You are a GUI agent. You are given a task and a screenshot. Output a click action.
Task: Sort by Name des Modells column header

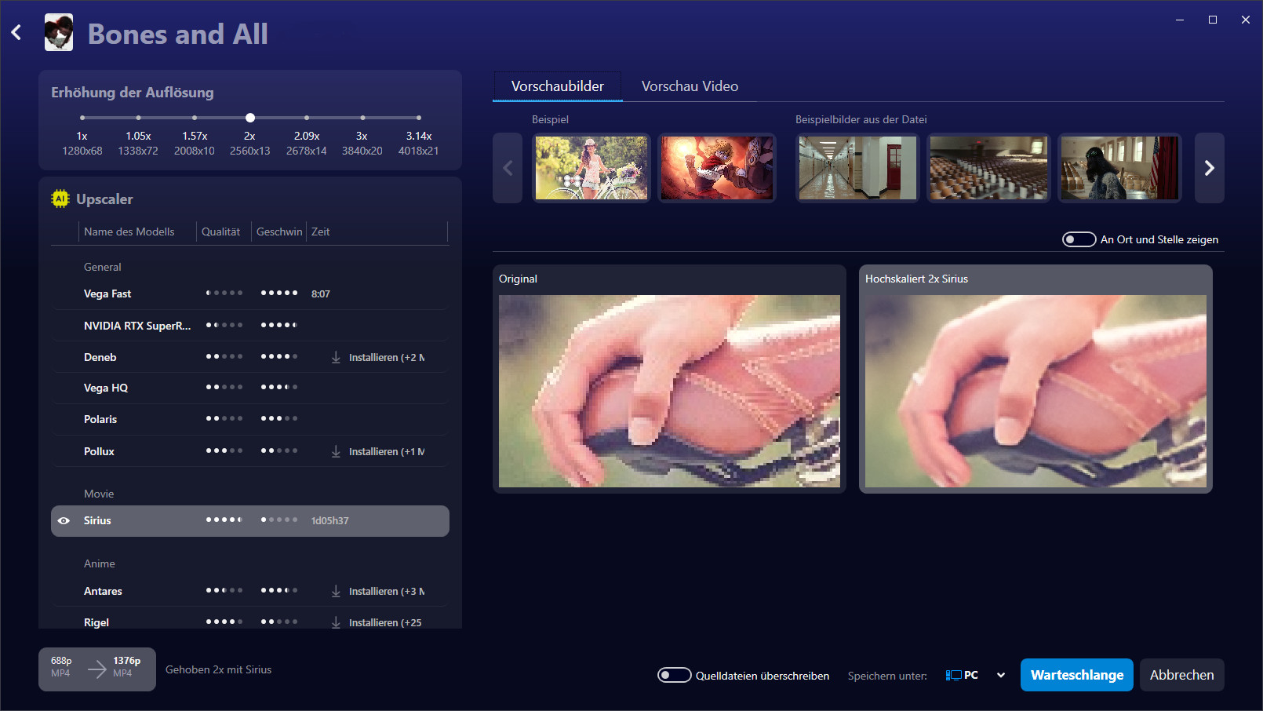129,232
